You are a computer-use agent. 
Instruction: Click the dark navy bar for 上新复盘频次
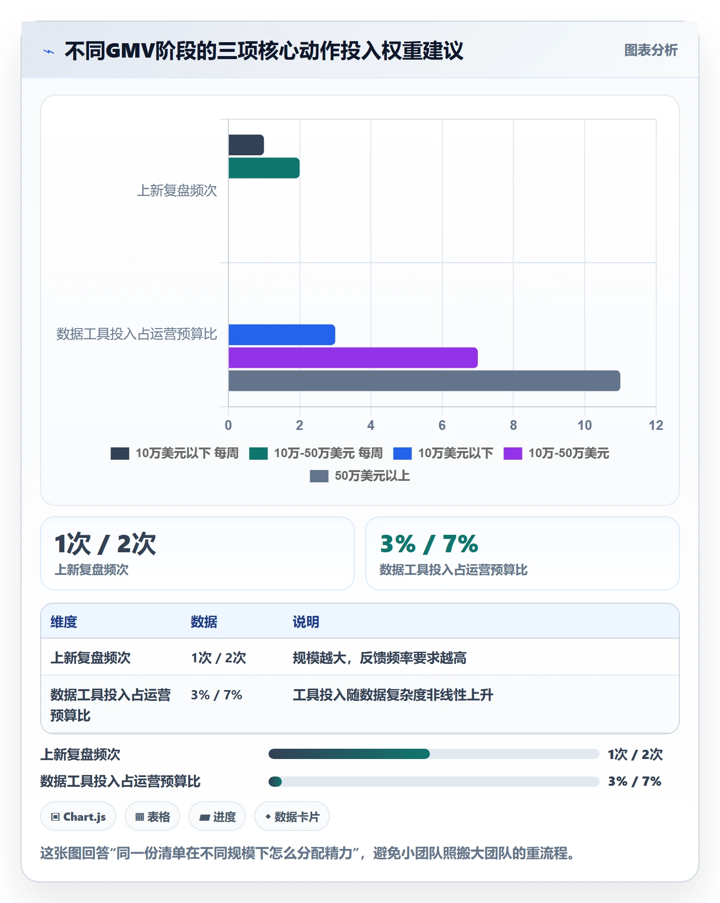(x=246, y=145)
